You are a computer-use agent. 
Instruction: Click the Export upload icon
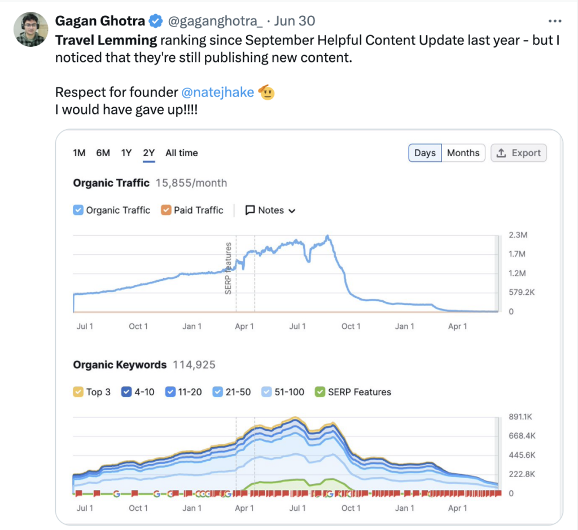501,153
